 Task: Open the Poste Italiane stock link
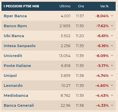click(17, 66)
